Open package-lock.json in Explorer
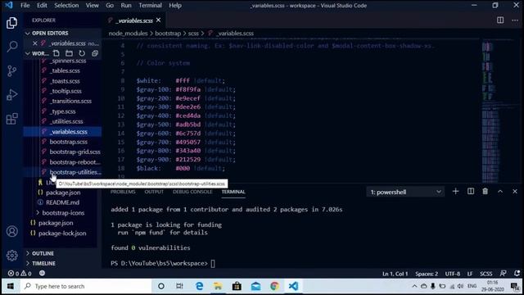 (62, 233)
